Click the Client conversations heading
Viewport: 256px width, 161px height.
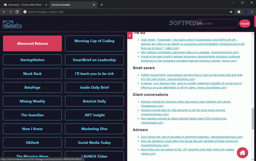(x=150, y=95)
